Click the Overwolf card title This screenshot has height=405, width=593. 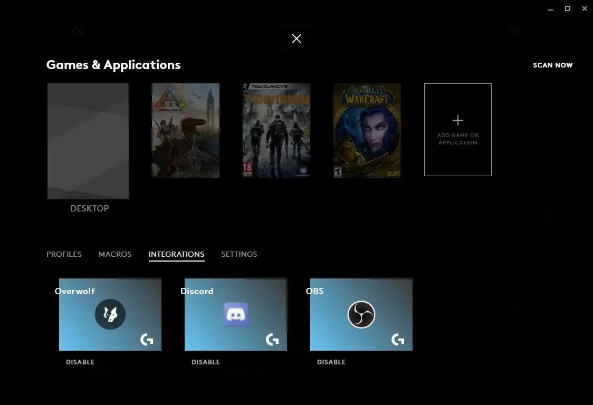click(75, 291)
